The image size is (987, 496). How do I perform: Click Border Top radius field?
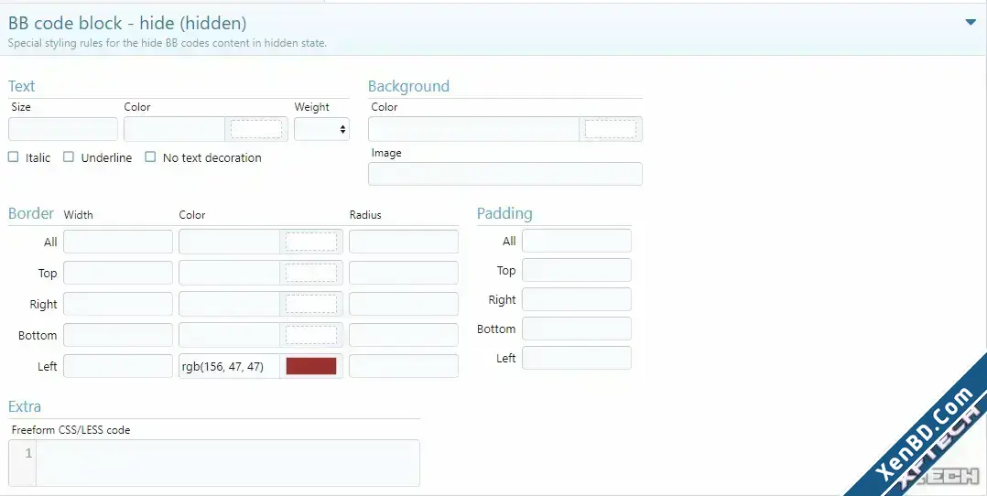pyautogui.click(x=404, y=273)
